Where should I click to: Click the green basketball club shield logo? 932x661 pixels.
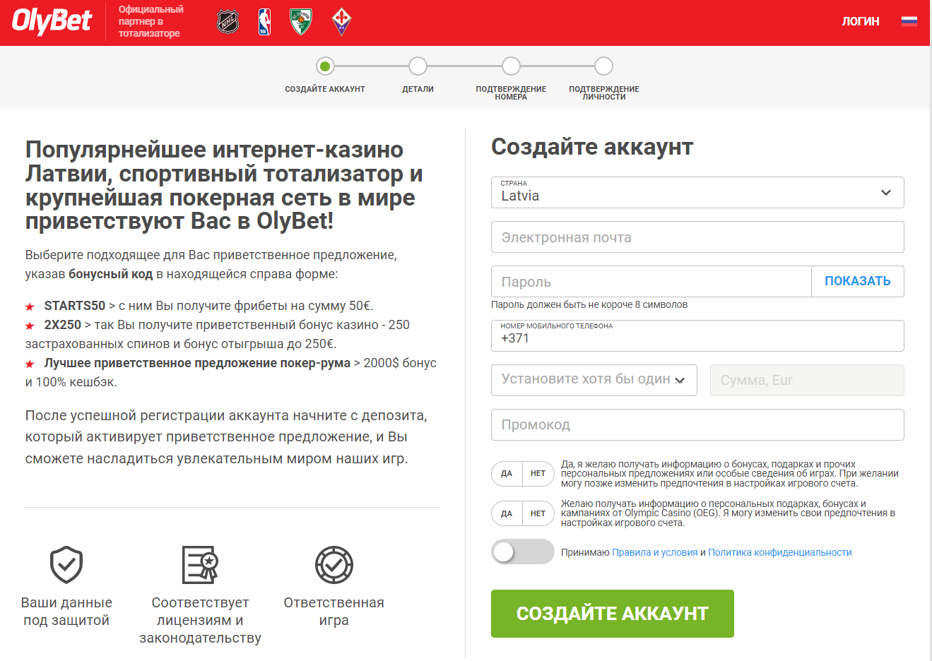pos(301,22)
